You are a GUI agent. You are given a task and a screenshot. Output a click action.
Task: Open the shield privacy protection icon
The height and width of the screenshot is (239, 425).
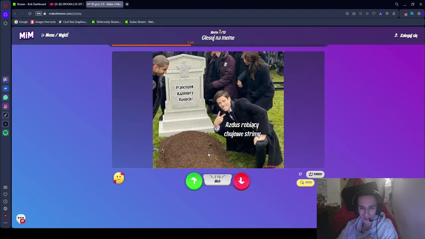pyautogui.click(x=361, y=14)
